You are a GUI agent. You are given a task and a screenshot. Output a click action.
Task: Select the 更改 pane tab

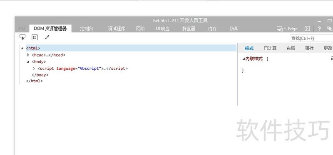tap(328, 48)
